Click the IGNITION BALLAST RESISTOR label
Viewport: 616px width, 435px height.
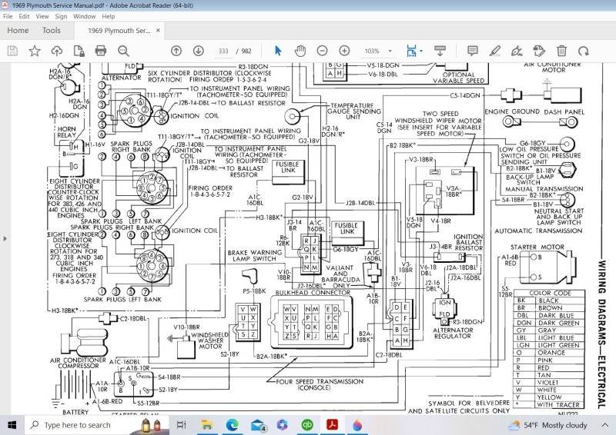(x=468, y=242)
